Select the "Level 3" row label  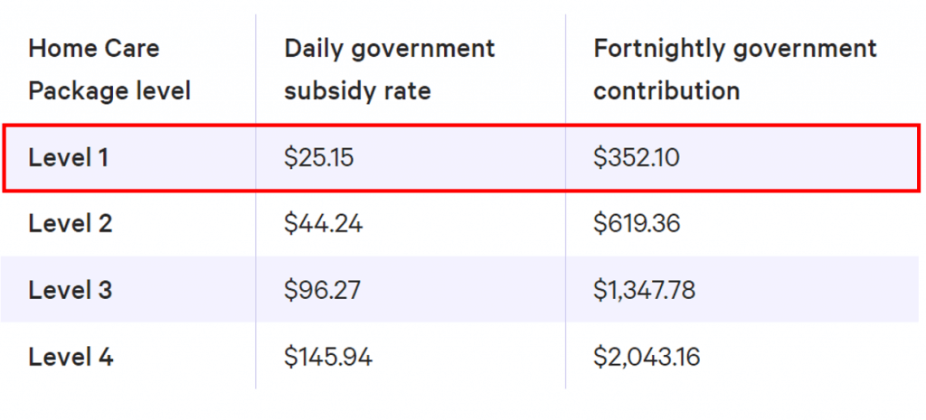click(x=71, y=291)
